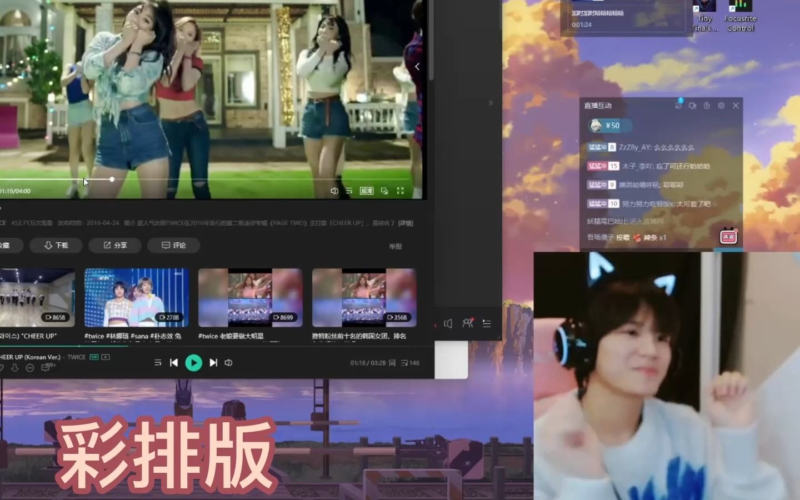Click the CHEER UP (Korean Ver.) song title
The image size is (800, 500).
[x=30, y=357]
